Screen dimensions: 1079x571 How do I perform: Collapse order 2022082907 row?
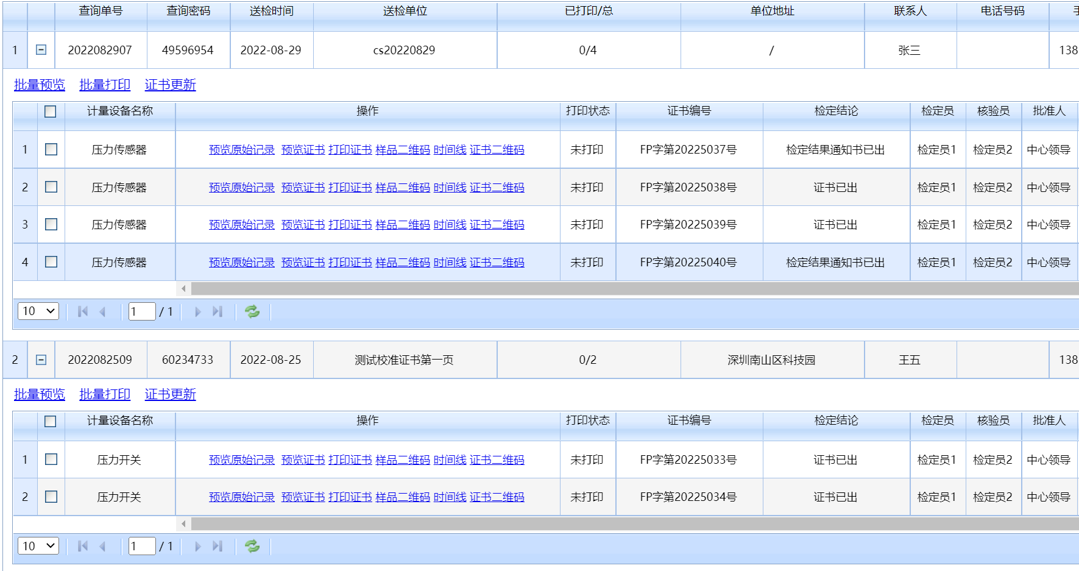[41, 50]
